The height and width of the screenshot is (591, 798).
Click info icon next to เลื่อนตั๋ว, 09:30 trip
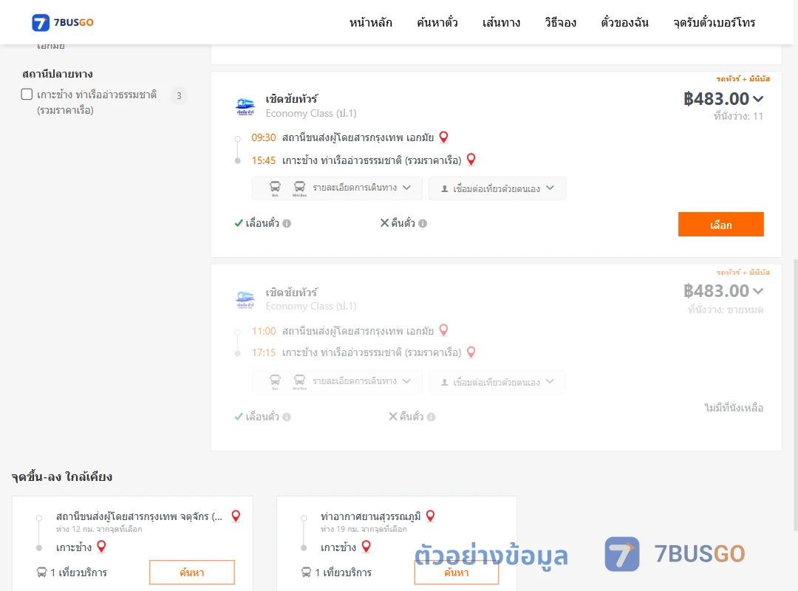tap(287, 223)
